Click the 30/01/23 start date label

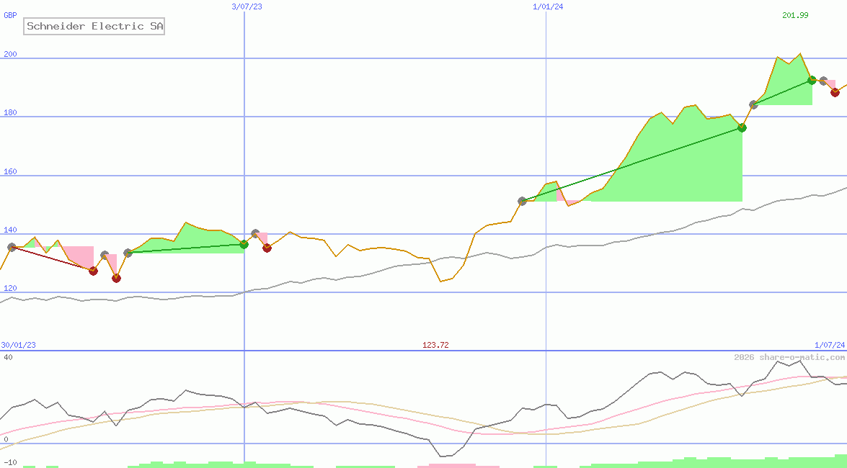(19, 345)
